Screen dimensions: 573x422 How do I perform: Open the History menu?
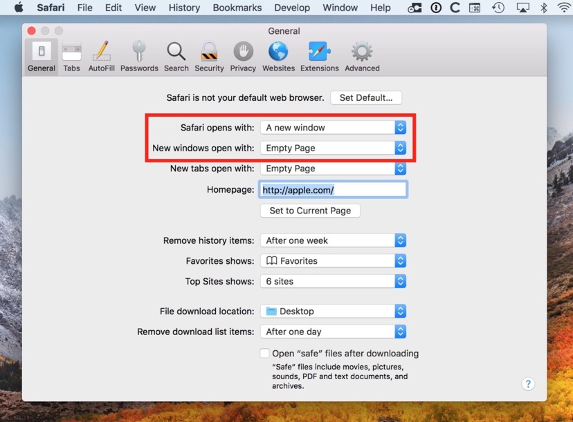pyautogui.click(x=184, y=8)
